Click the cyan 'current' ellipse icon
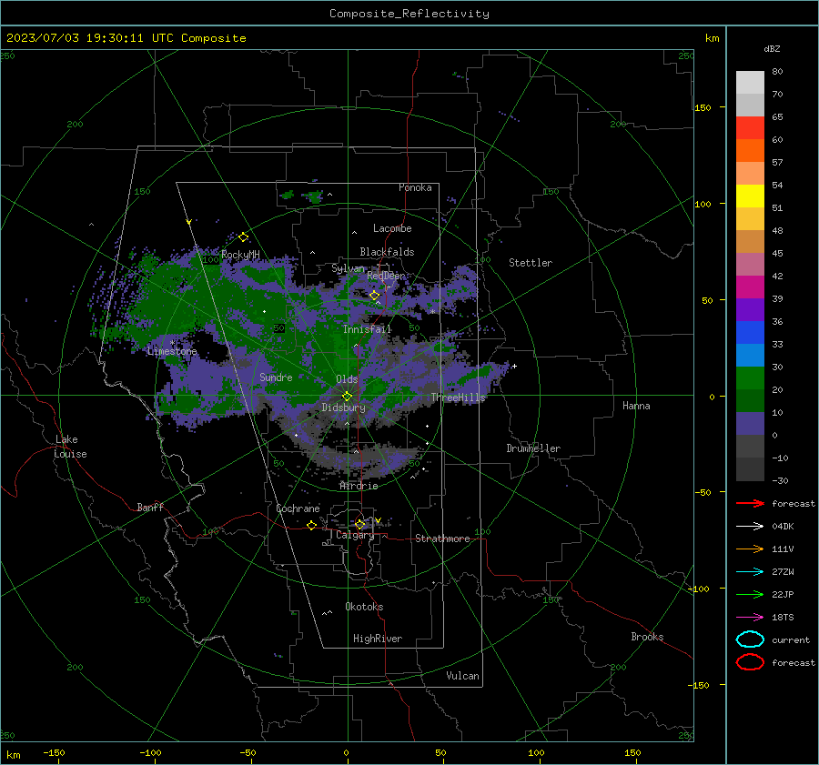This screenshot has height=765, width=819. click(x=750, y=639)
